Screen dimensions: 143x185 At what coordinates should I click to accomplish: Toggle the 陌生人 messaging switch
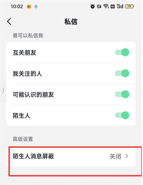[122, 115]
